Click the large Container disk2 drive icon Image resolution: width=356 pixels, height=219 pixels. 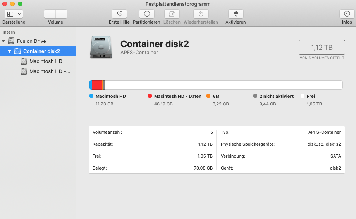101,48
